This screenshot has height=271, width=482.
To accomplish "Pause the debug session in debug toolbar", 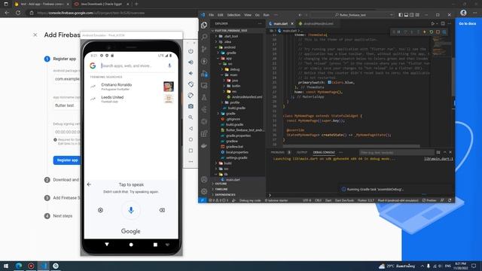I will pos(398,32).
